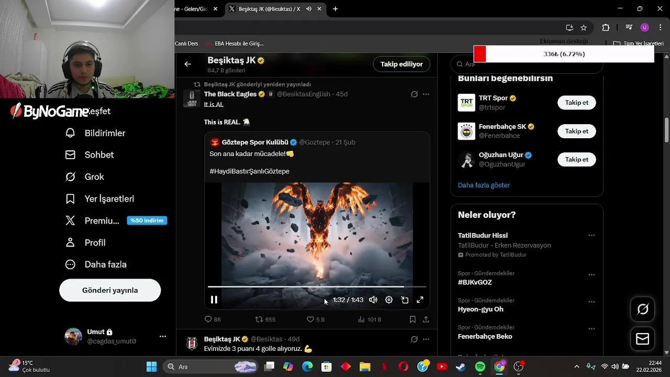The width and height of the screenshot is (670, 377).
Task: Open Grok icon on The Black Eagles post
Action: (x=414, y=94)
